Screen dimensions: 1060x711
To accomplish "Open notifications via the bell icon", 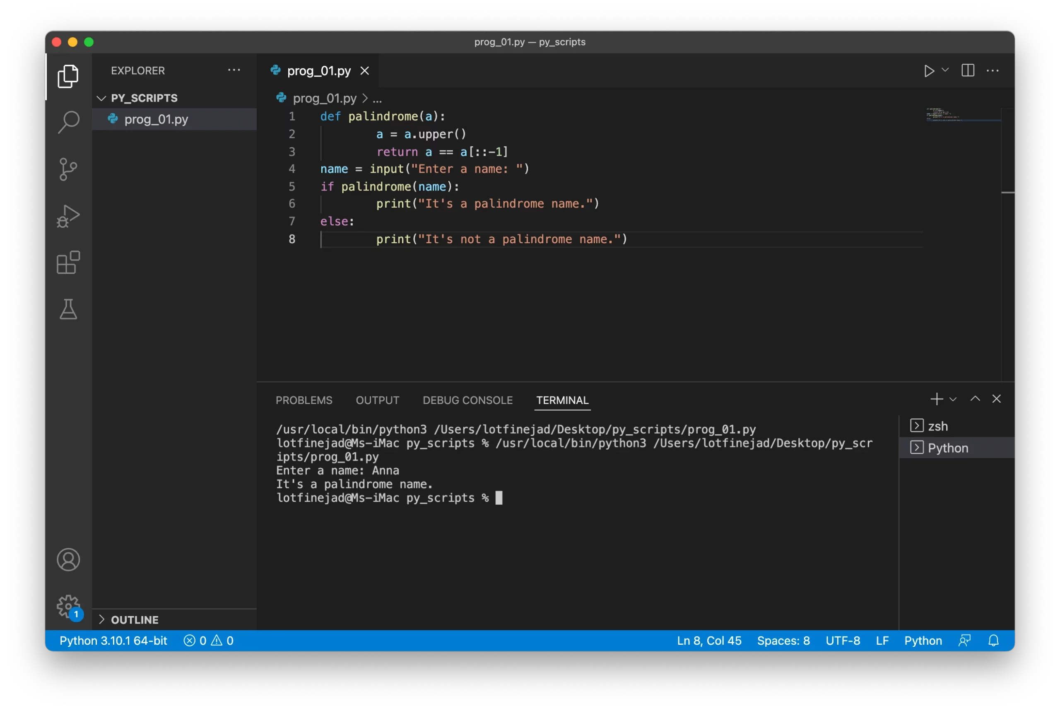I will pos(993,640).
